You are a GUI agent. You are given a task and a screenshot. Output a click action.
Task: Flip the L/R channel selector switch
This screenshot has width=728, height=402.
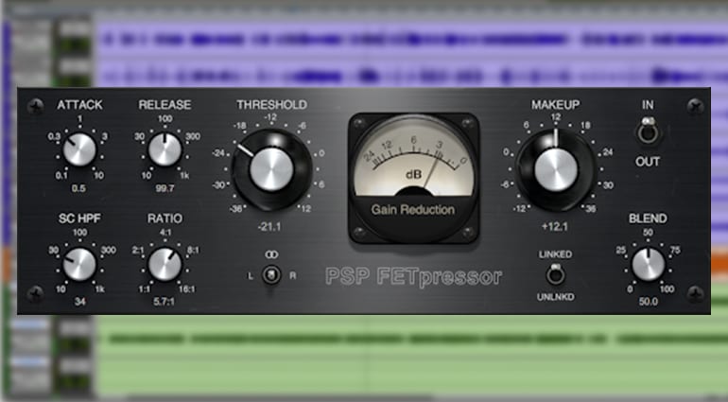click(x=271, y=275)
